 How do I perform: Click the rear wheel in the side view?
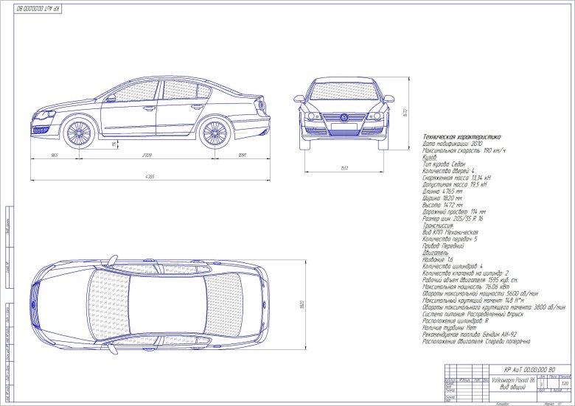coord(215,133)
